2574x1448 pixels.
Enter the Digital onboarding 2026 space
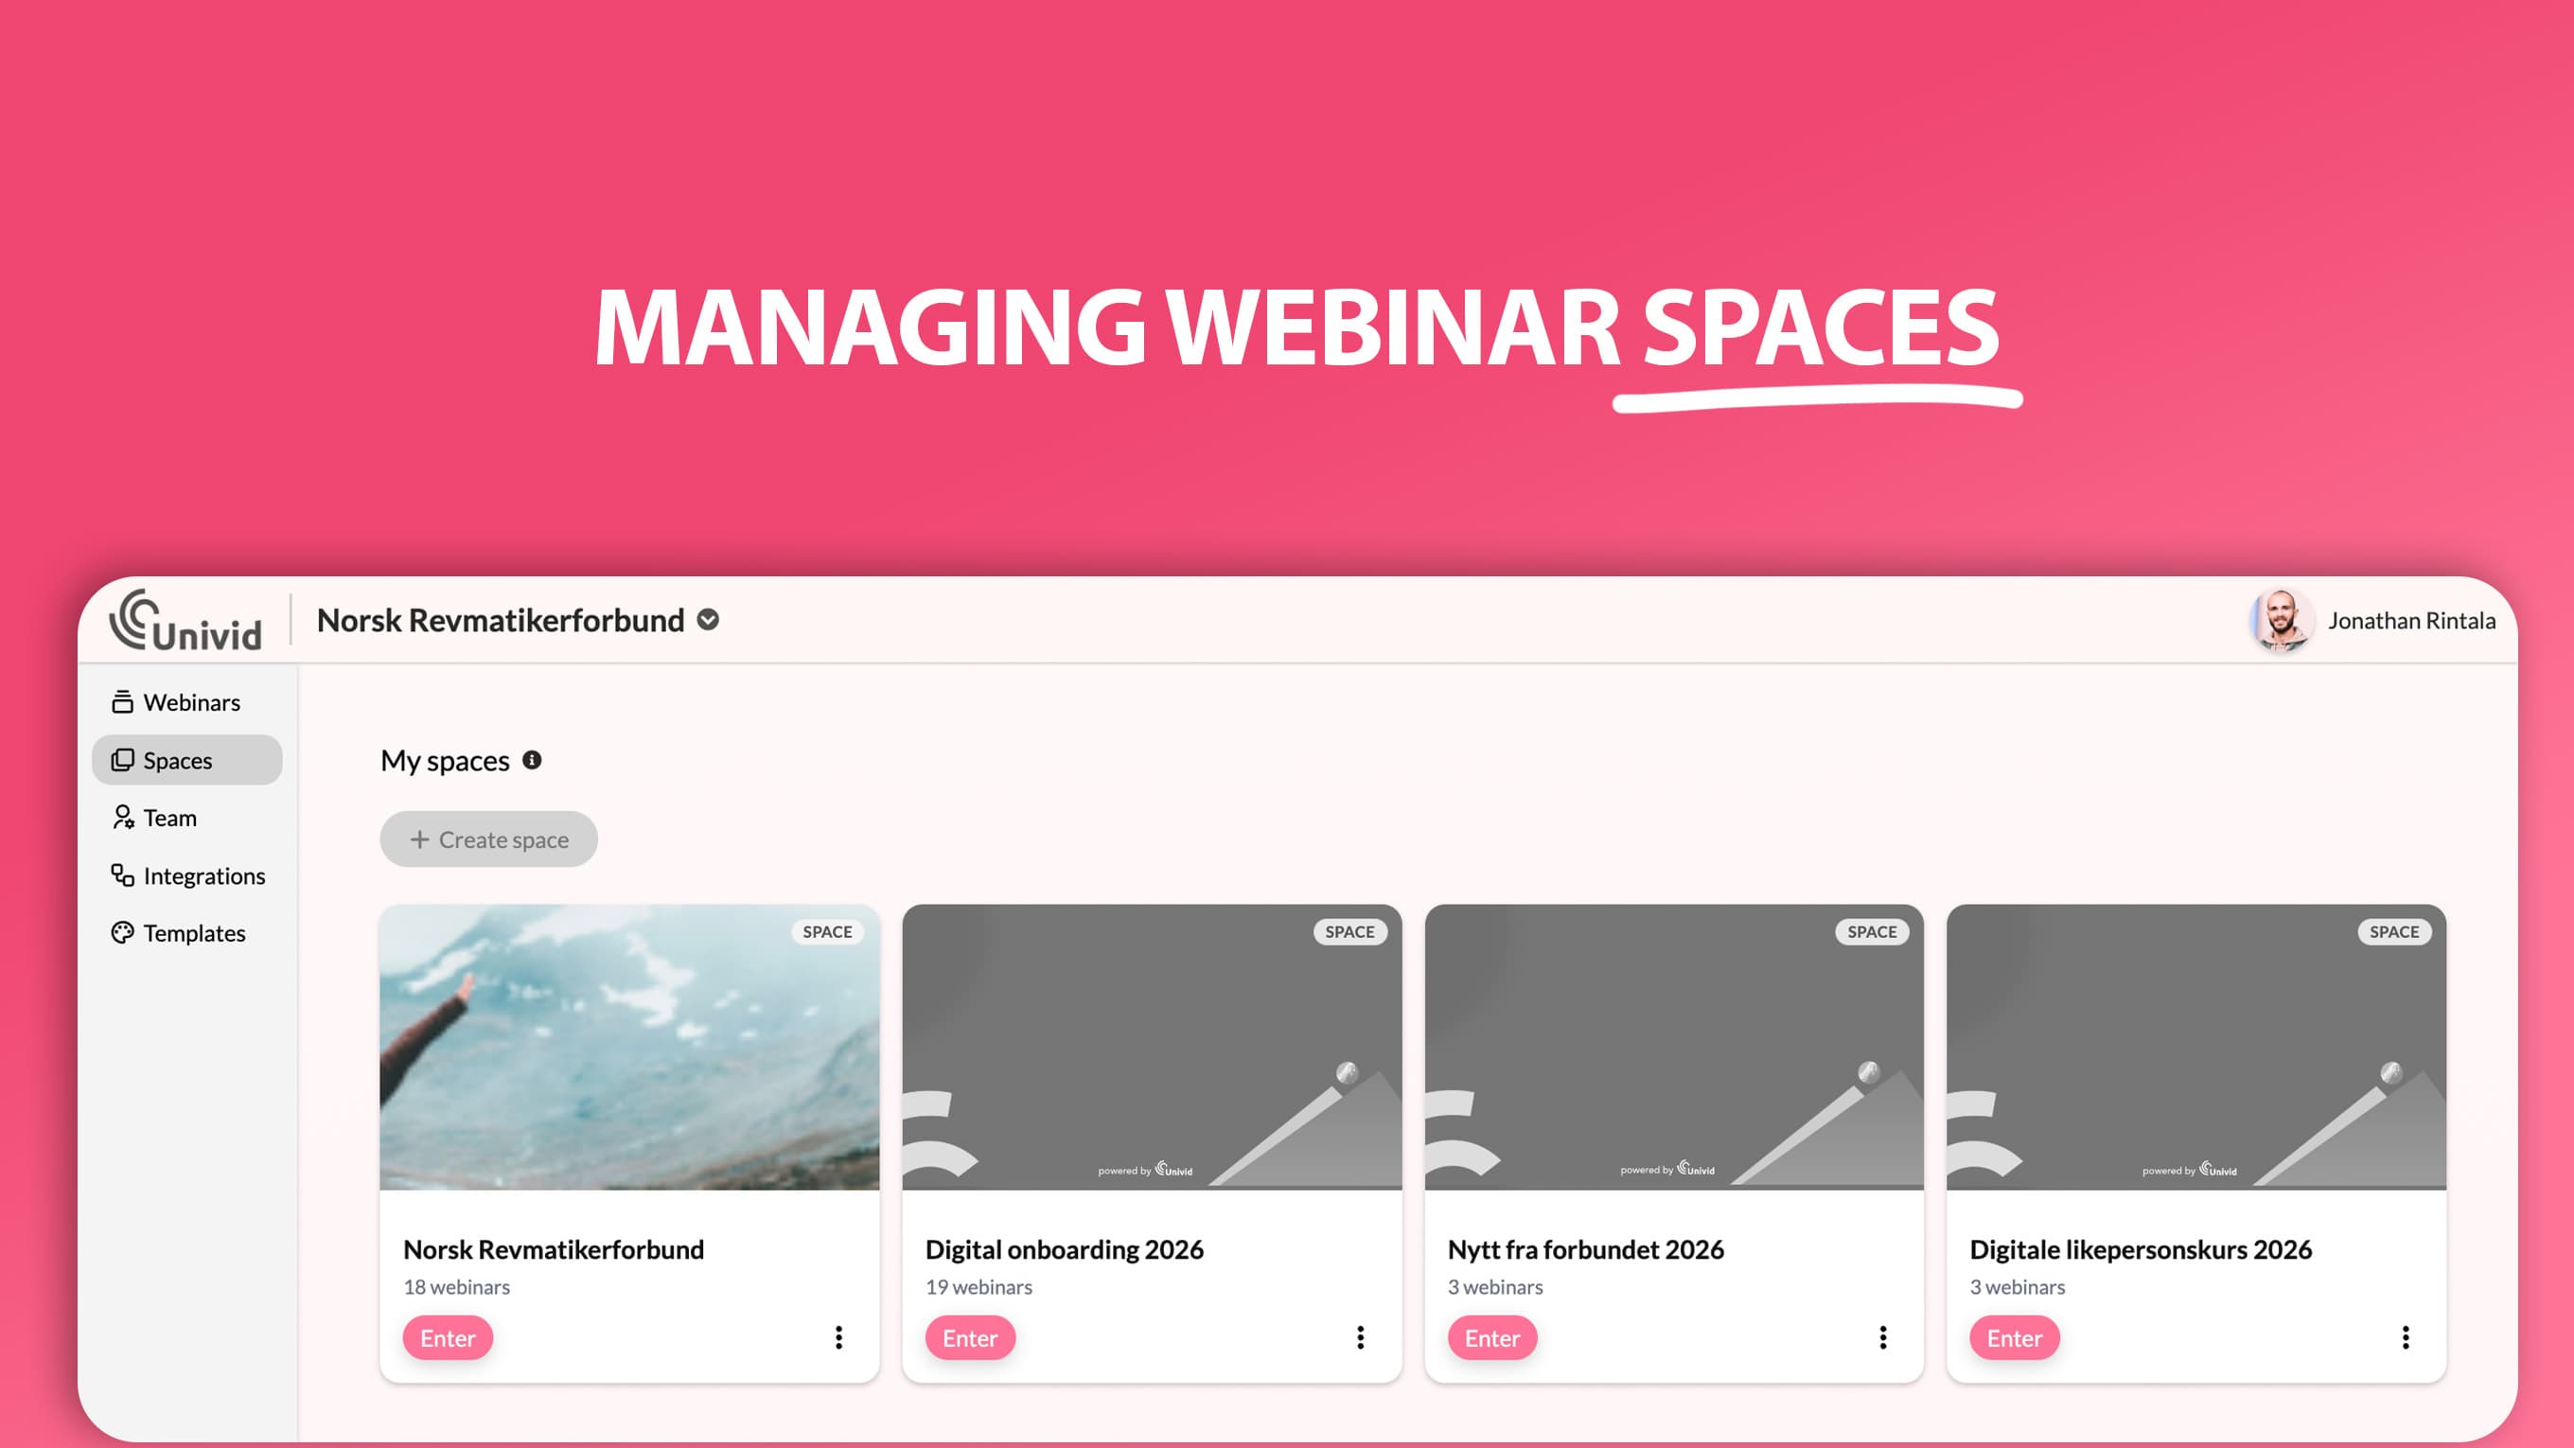point(969,1338)
